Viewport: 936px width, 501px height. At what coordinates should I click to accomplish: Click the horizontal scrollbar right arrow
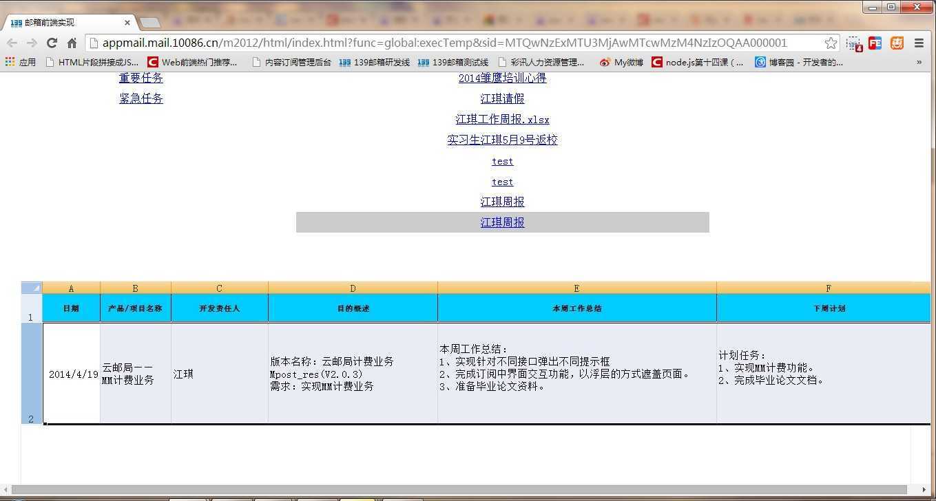coord(925,490)
